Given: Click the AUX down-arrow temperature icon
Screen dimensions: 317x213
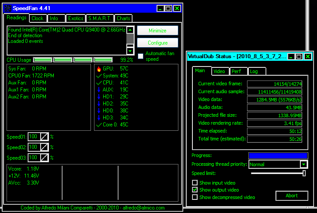Looking at the screenshot, I should [x=99, y=90].
